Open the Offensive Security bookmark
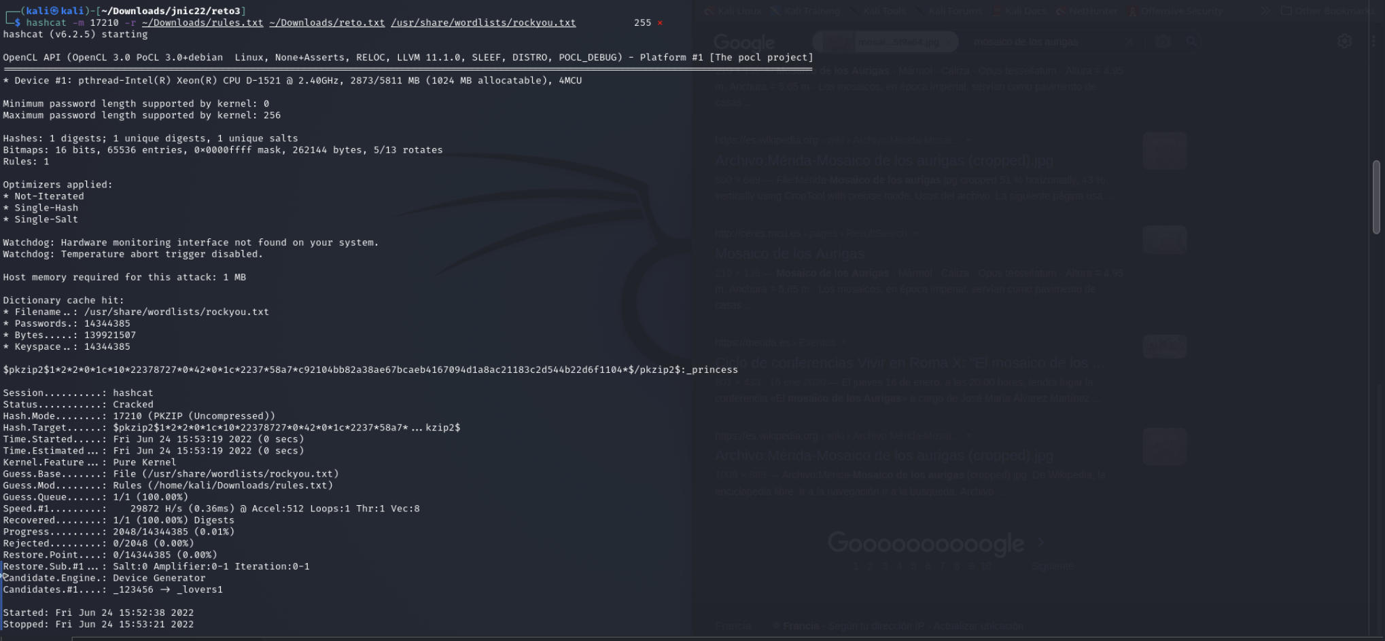 1175,11
